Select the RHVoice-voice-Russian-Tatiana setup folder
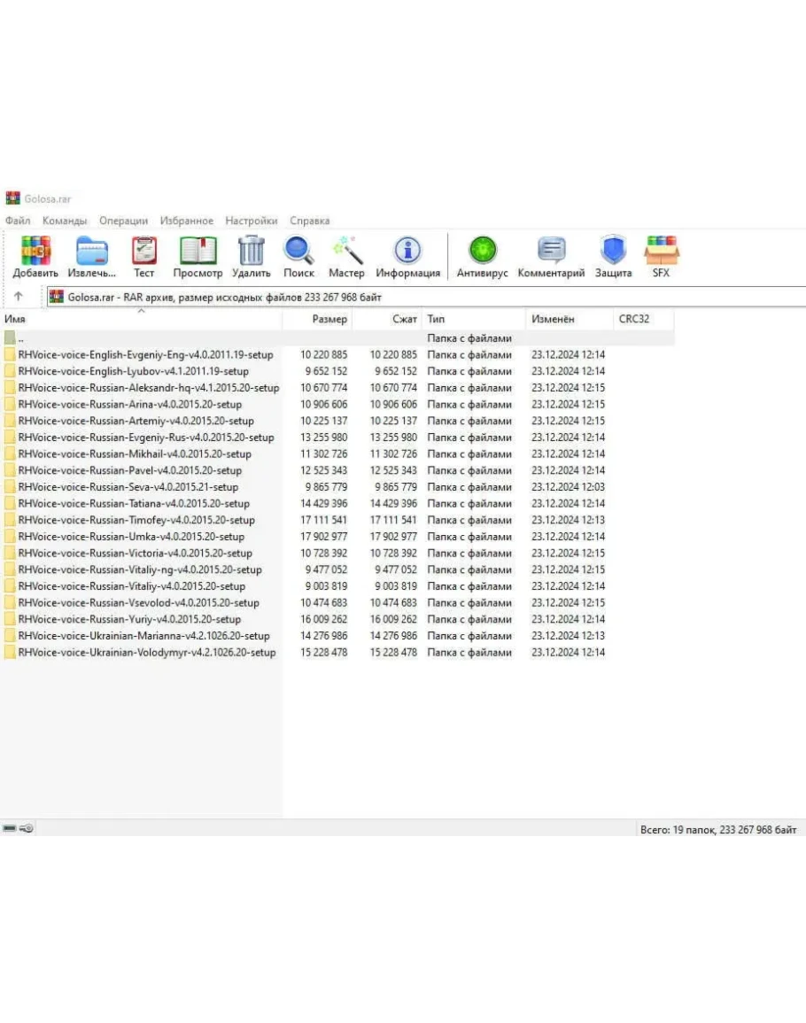This screenshot has width=806, height=1023. 133,504
